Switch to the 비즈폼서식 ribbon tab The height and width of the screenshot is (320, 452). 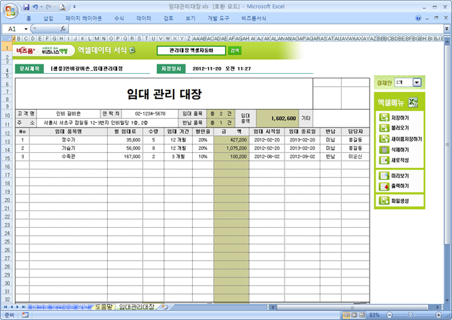pos(253,19)
